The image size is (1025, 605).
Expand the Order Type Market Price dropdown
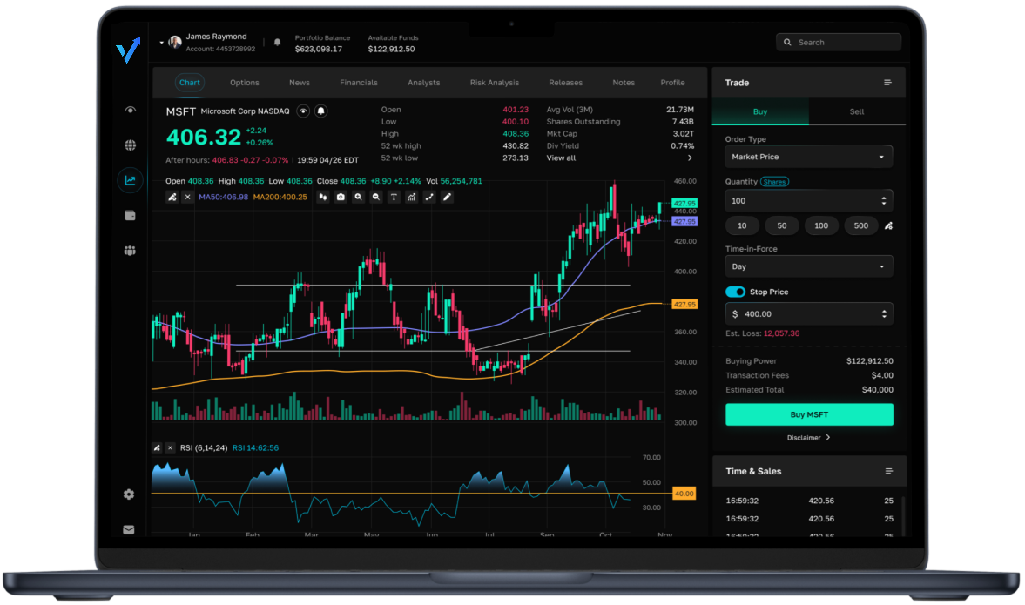tap(809, 157)
